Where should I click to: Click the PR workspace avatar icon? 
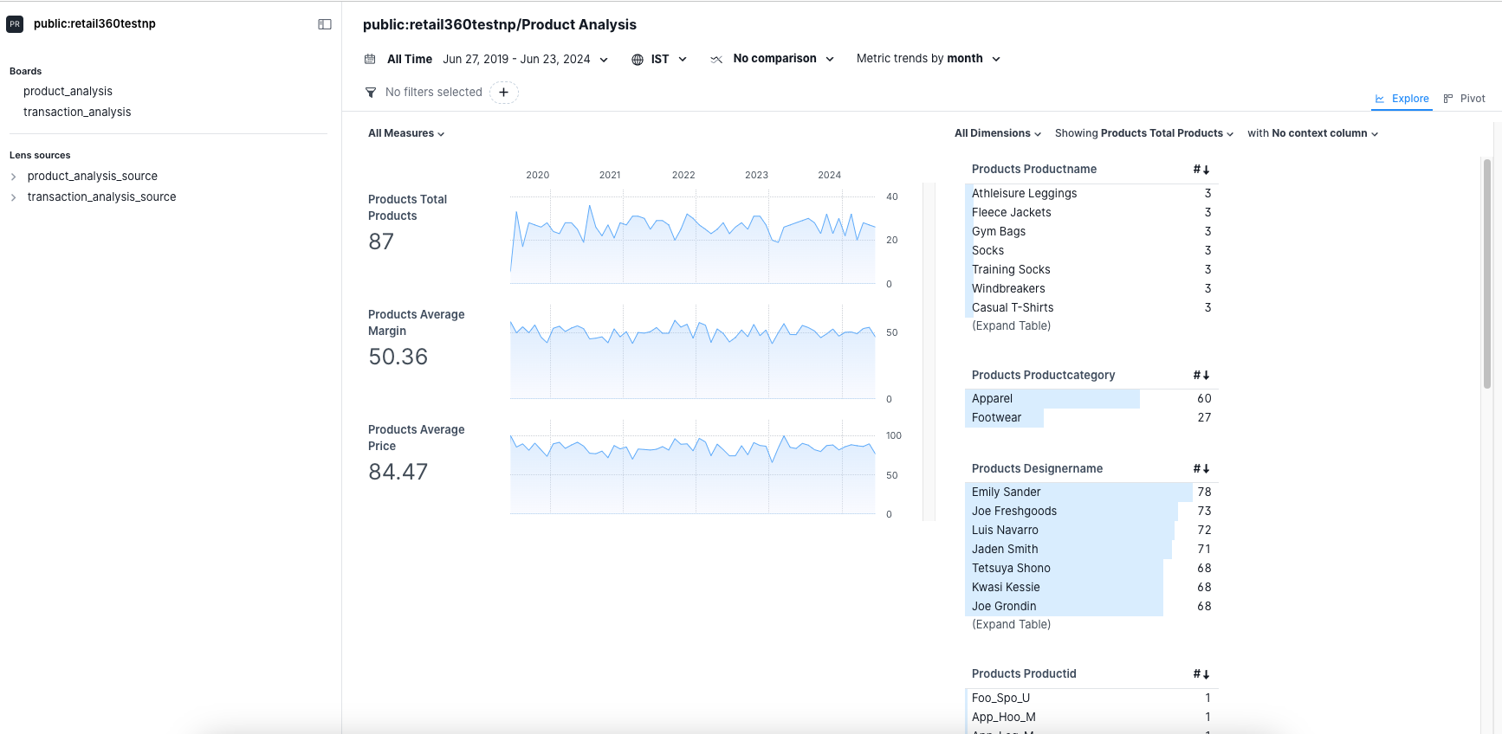click(15, 24)
